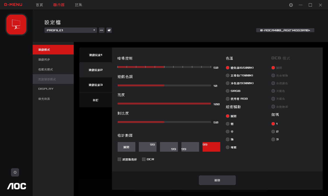The image size is (328, 196).
Task: Open the DISPLAY section in the sidebar
Action: pos(53,89)
